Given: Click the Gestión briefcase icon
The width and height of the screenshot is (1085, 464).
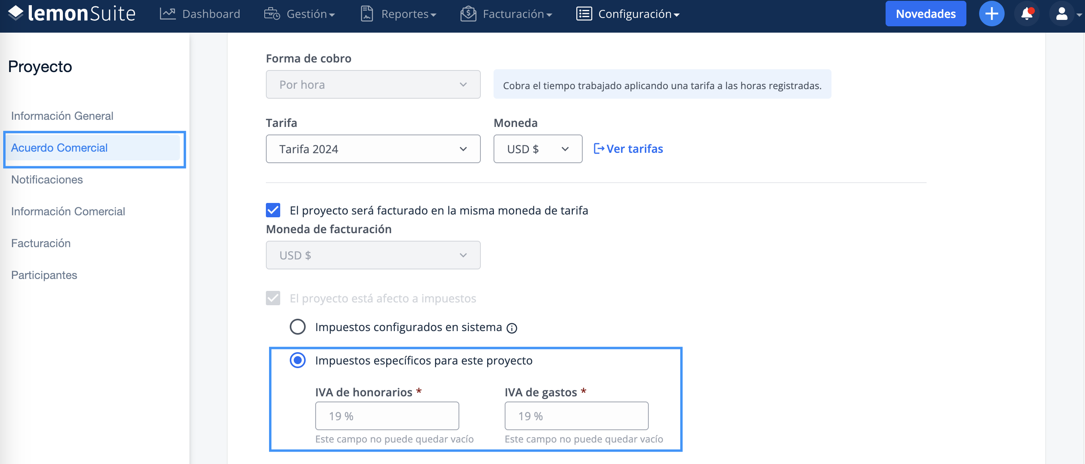Looking at the screenshot, I should pos(272,14).
